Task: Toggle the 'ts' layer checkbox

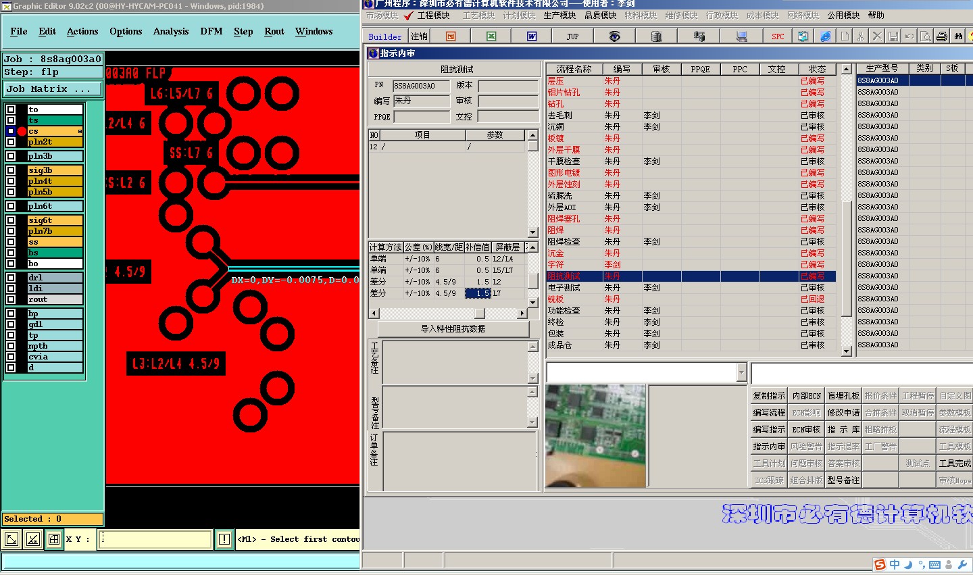Action: click(x=11, y=120)
